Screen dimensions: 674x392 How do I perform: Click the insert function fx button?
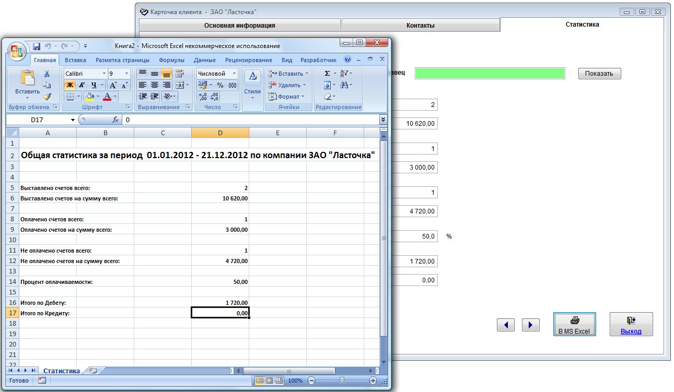[115, 120]
